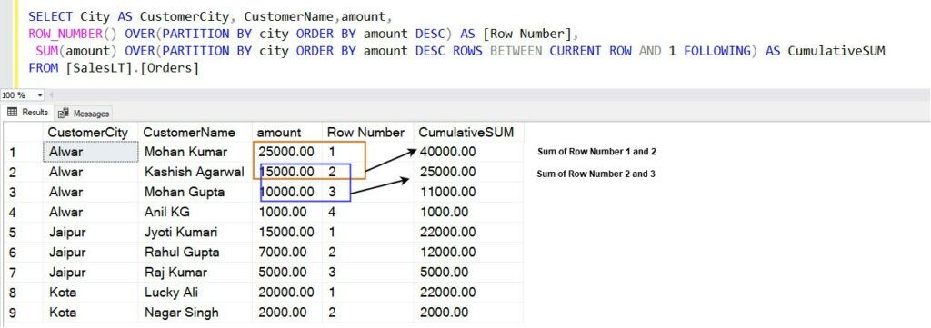
Task: Select row header 1 in results grid
Action: 23,152
